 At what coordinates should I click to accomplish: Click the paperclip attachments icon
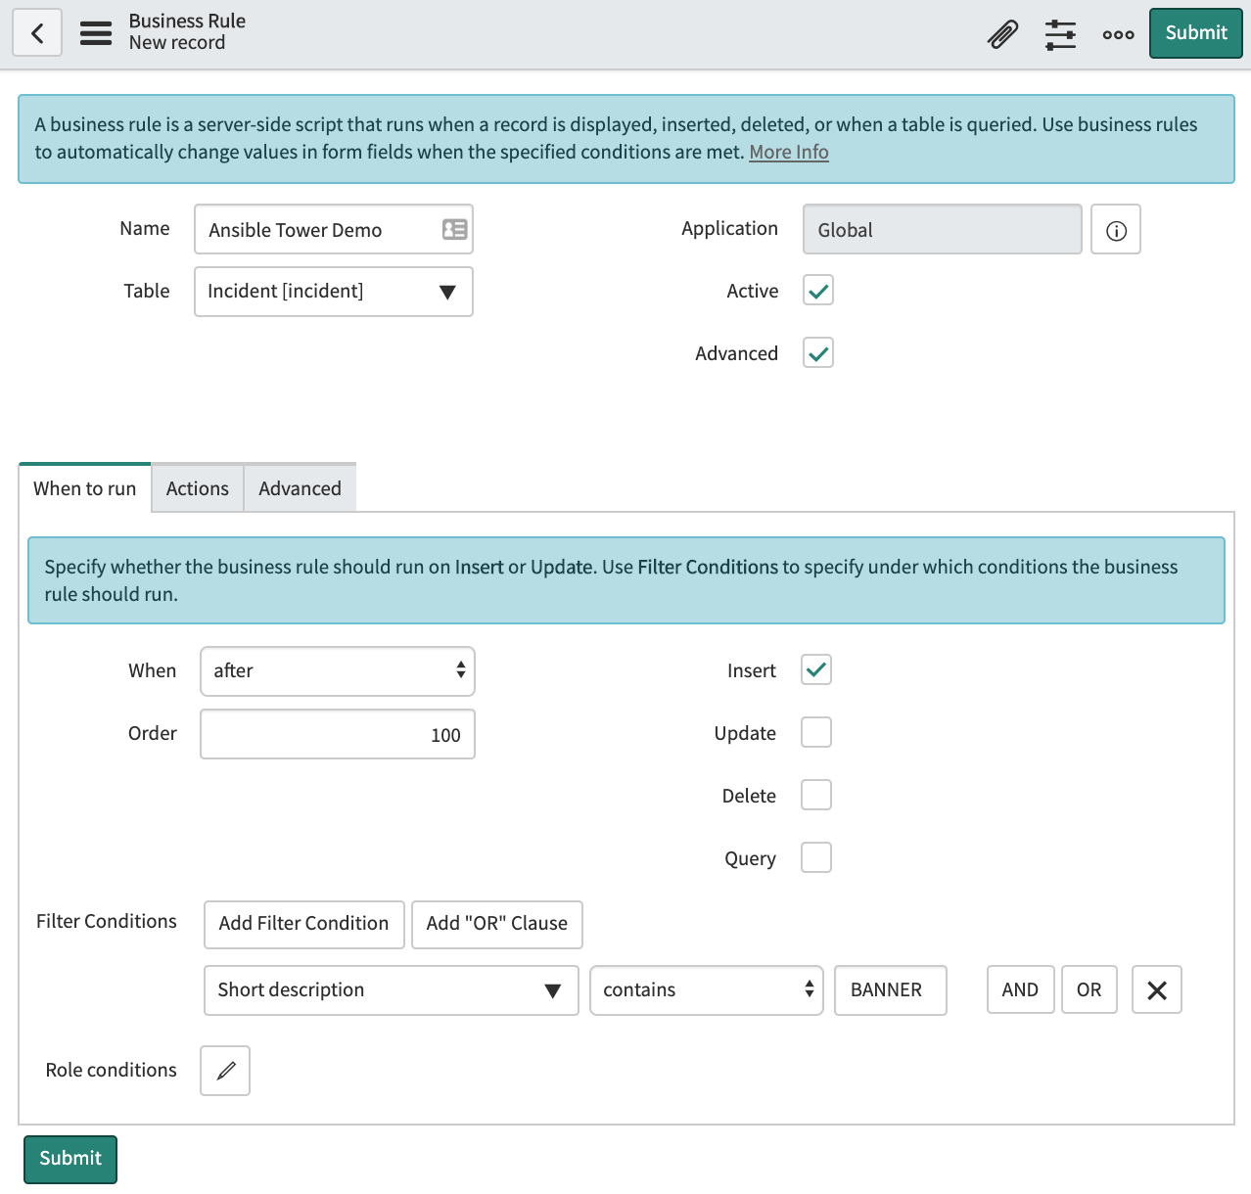tap(1002, 34)
